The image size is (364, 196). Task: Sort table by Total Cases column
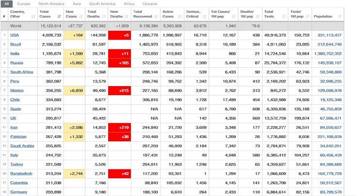pos(49,14)
